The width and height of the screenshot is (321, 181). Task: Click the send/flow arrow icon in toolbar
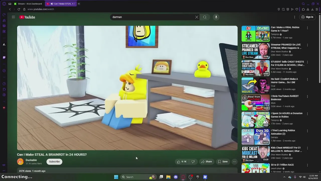click(292, 9)
